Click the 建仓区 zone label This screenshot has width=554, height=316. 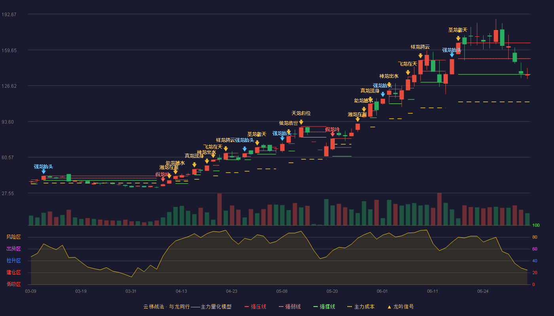click(13, 273)
